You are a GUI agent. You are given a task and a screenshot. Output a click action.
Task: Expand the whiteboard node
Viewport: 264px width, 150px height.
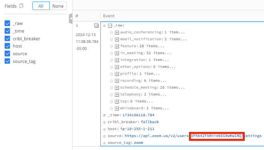click(117, 109)
